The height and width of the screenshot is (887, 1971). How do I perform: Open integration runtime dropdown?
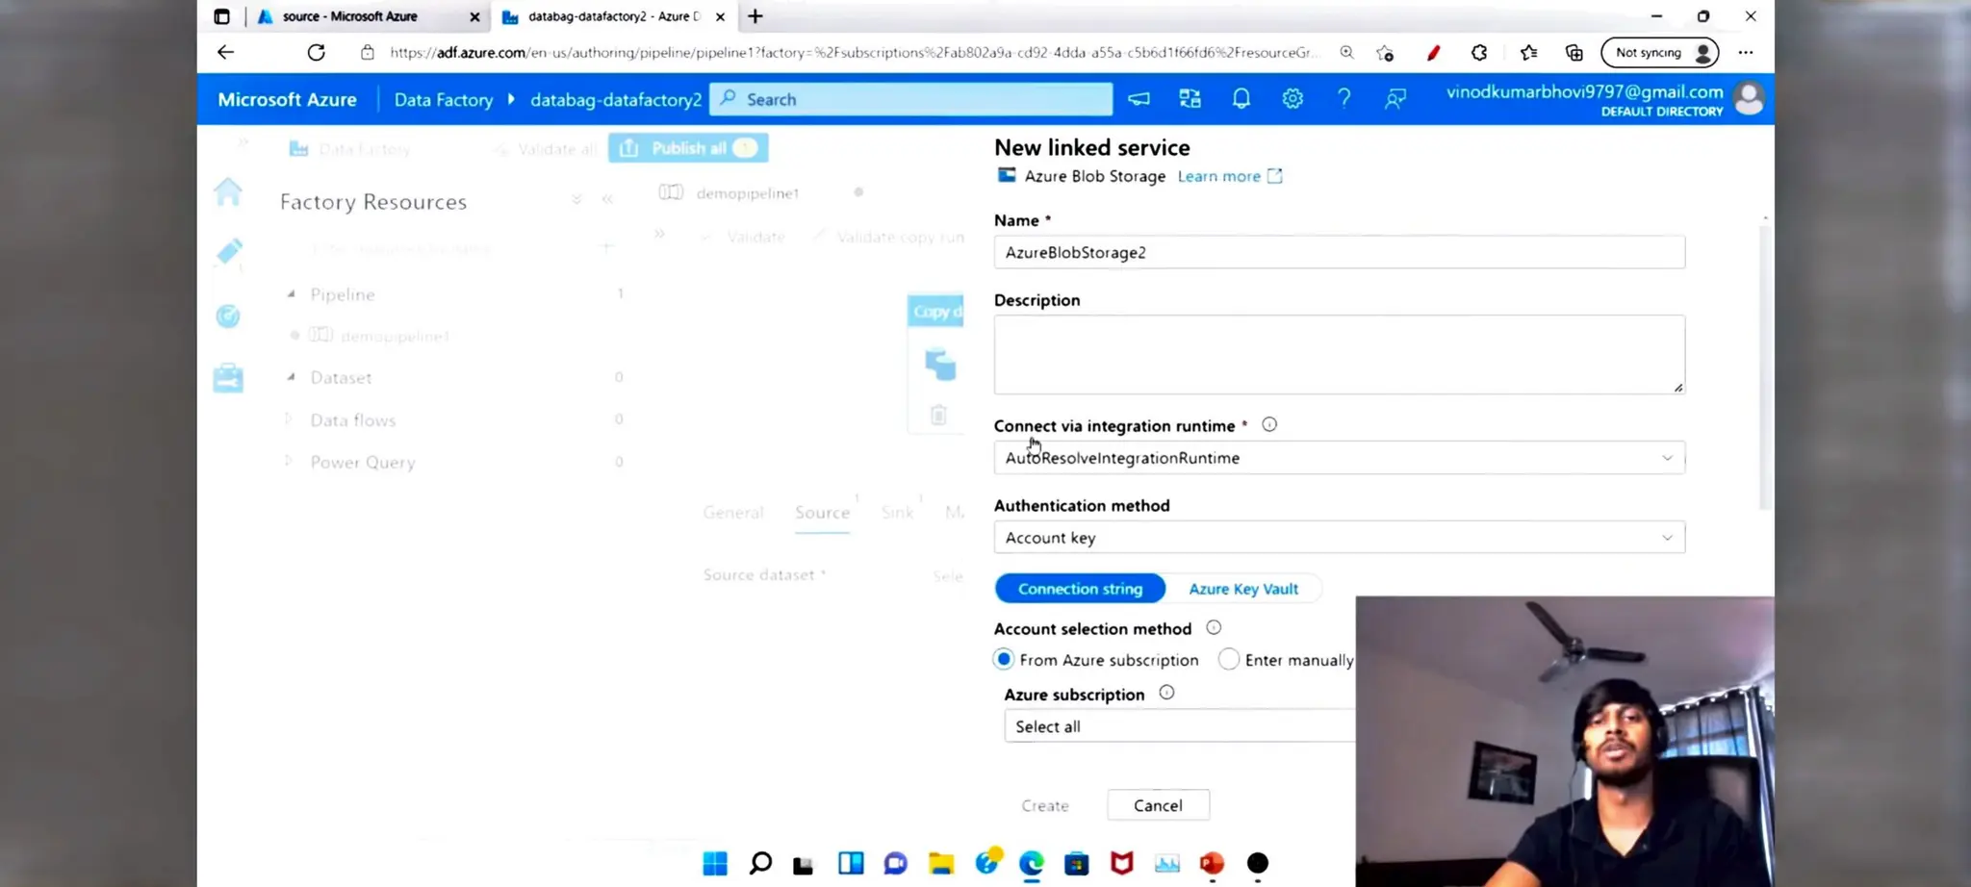(x=1339, y=458)
